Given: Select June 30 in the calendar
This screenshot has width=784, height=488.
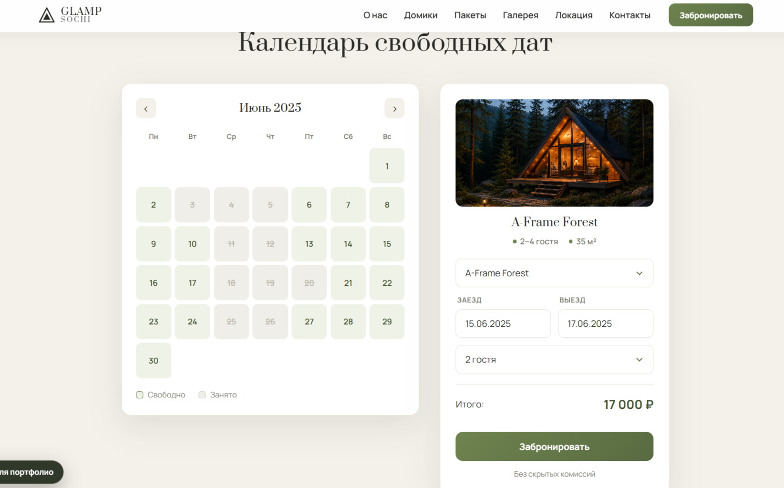Looking at the screenshot, I should (154, 361).
